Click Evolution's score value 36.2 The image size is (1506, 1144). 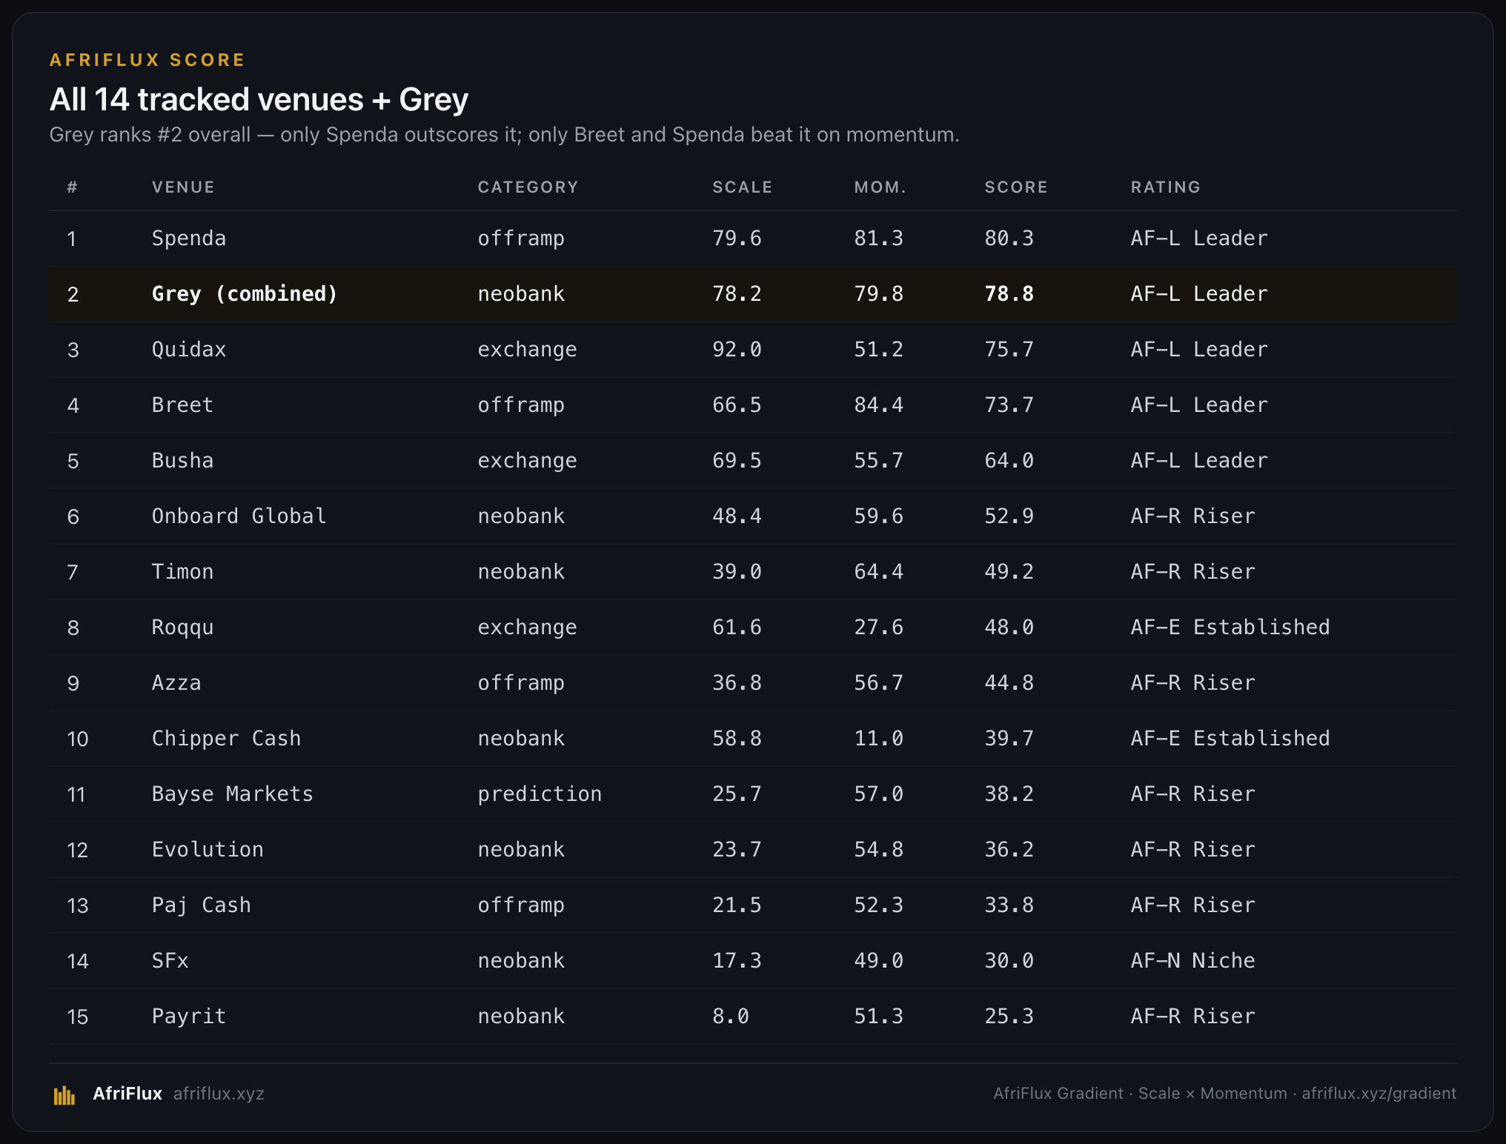click(x=1009, y=850)
